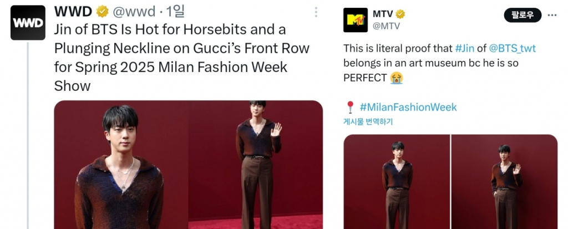Open the WWD tweet more options menu

point(316,12)
